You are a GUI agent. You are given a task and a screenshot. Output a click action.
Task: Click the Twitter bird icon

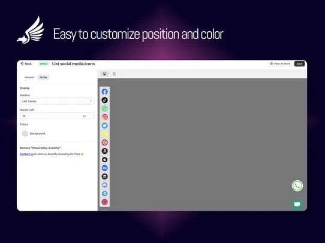point(105,126)
